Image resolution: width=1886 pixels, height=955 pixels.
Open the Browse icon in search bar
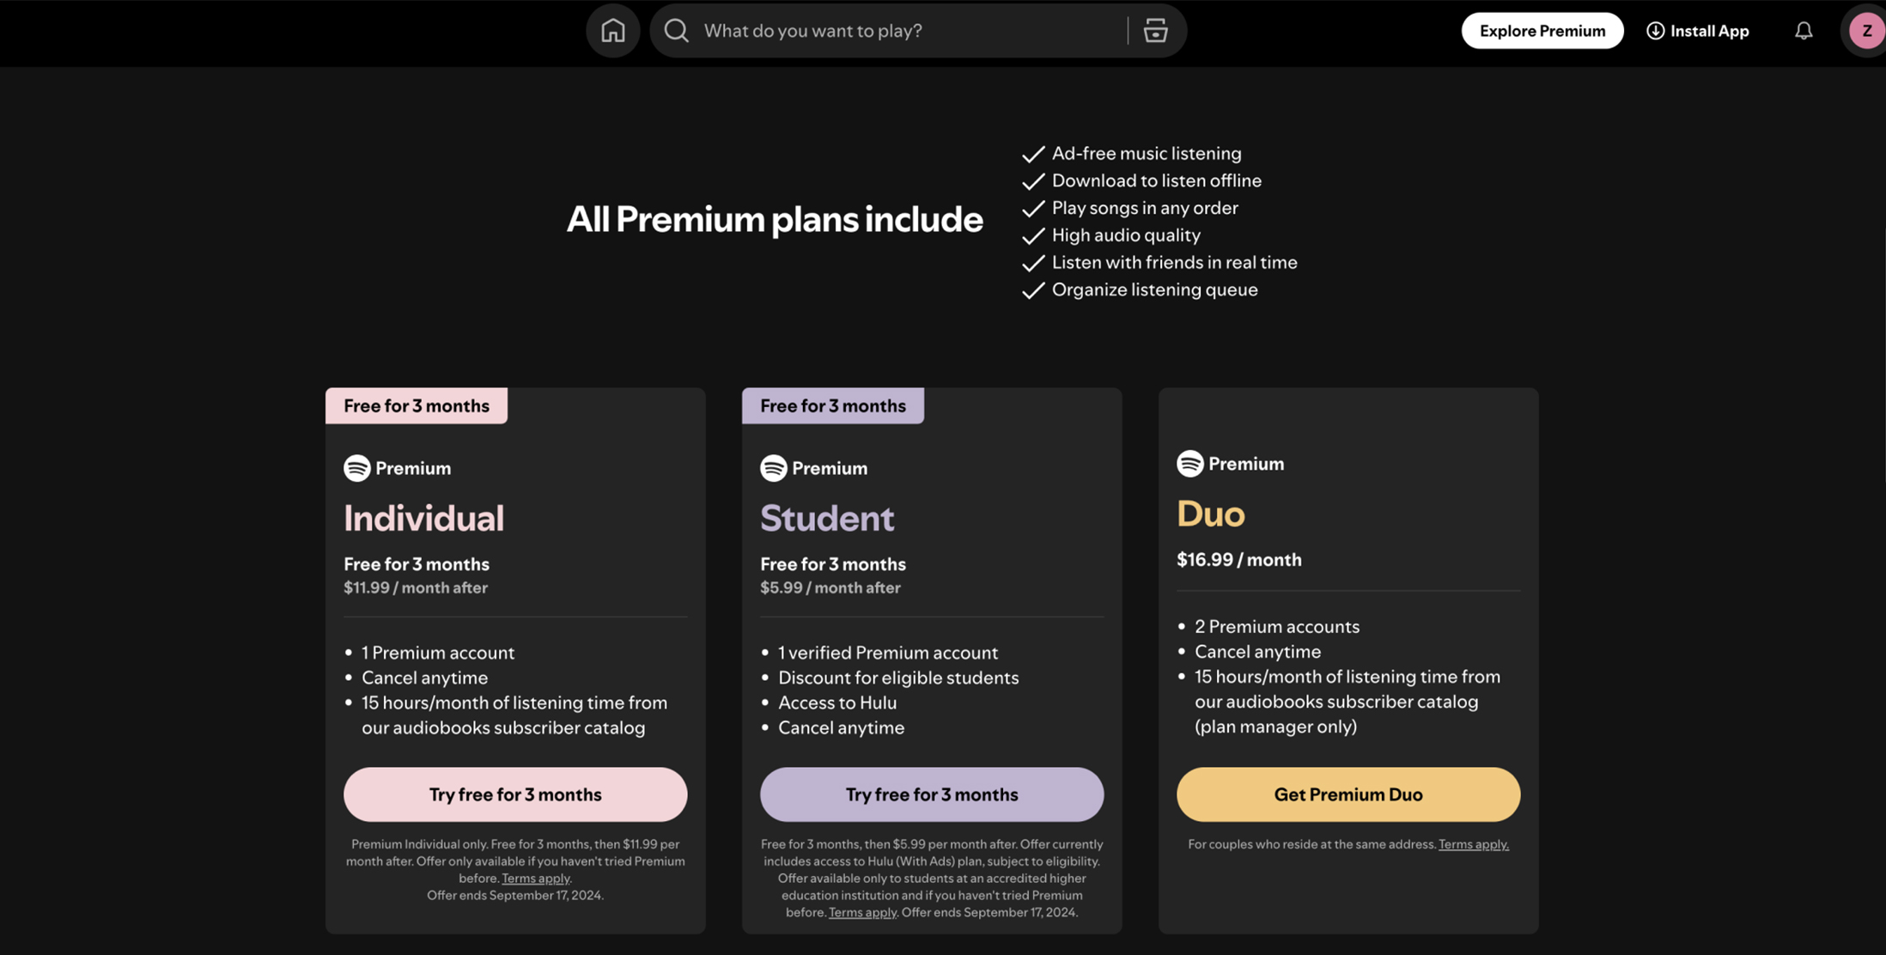tap(1155, 31)
